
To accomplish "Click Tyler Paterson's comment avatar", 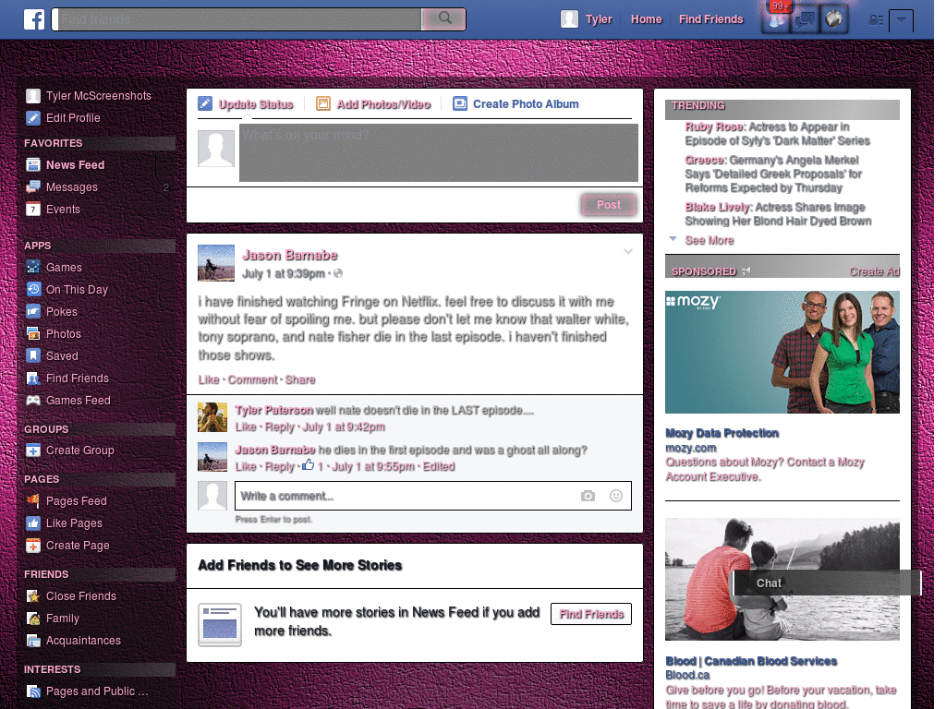I will coord(212,417).
